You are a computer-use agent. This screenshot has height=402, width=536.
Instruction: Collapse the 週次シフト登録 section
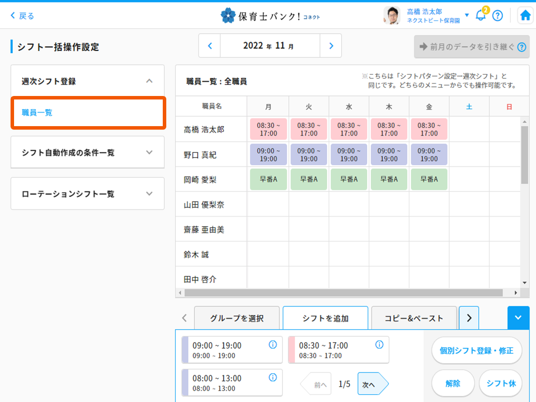[x=149, y=81]
